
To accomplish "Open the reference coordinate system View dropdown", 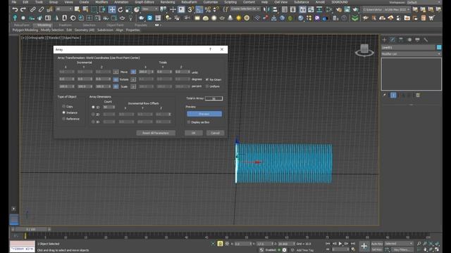I will [150, 9].
